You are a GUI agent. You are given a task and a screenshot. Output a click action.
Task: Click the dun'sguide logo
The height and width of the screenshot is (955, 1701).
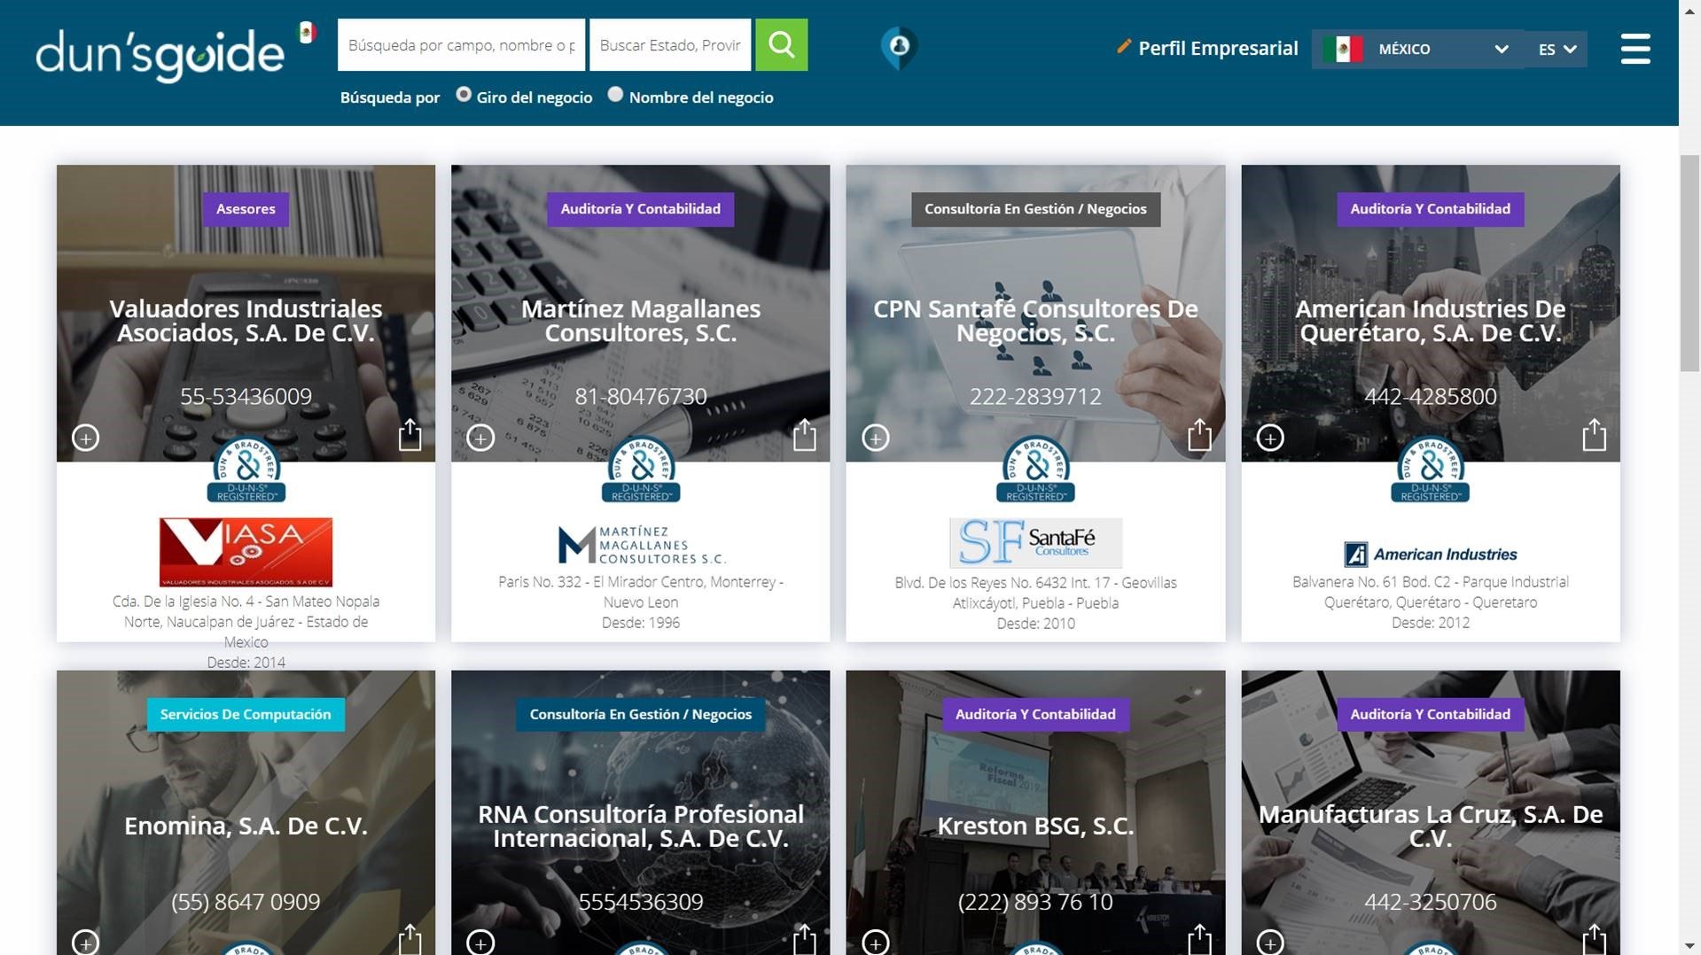(160, 54)
